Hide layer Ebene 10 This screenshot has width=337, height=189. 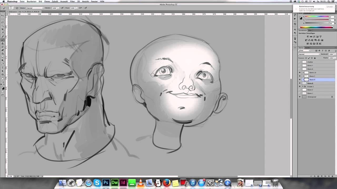[x=300, y=72]
